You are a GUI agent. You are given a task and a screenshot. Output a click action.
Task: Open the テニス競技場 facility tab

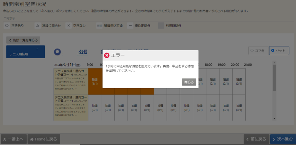tap(25, 52)
